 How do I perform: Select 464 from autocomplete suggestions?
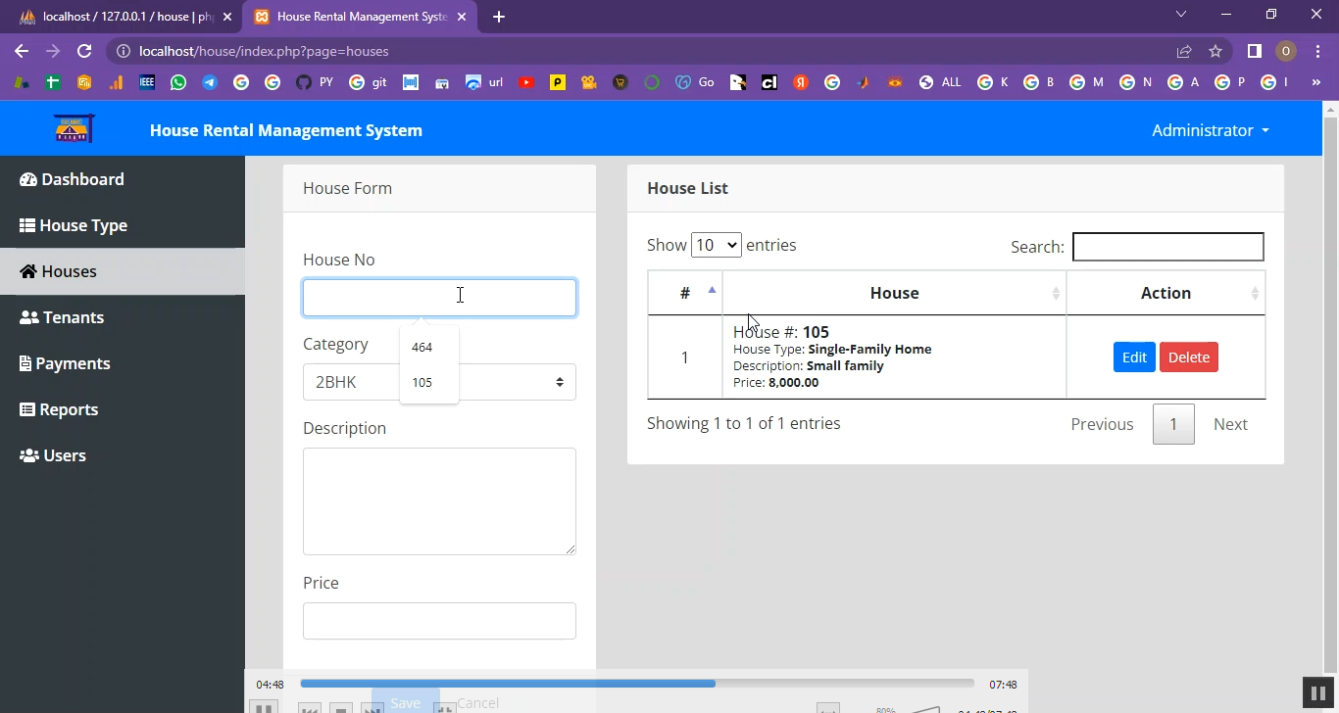click(422, 348)
